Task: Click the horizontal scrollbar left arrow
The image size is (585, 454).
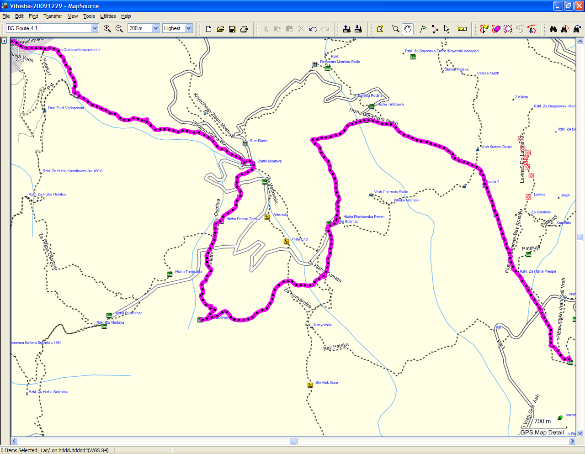Action: [14, 441]
